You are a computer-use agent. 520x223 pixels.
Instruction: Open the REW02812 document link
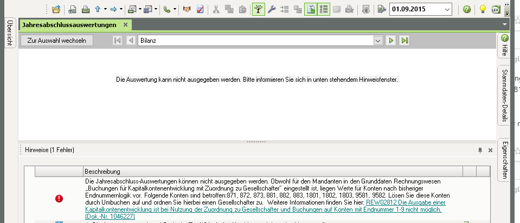tap(265, 209)
